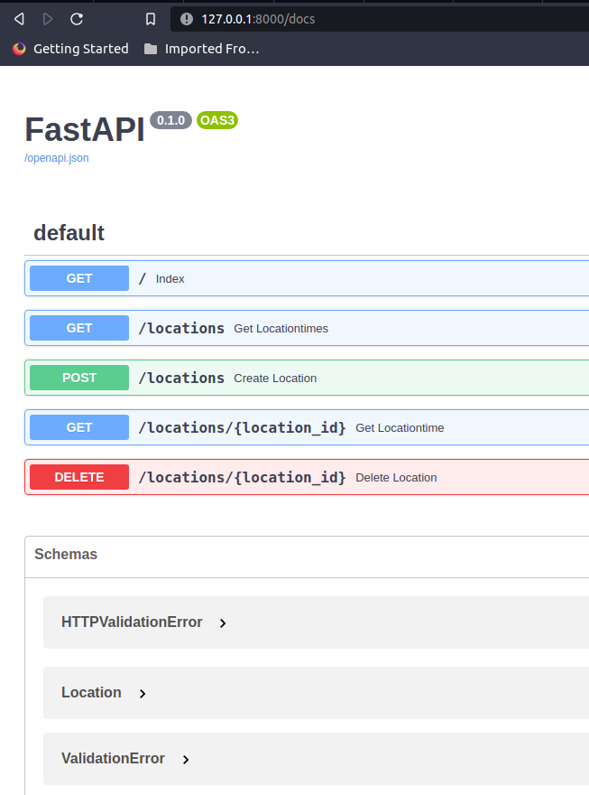Click the browser forward arrow
Screen dimensions: 589x795
[x=48, y=19]
